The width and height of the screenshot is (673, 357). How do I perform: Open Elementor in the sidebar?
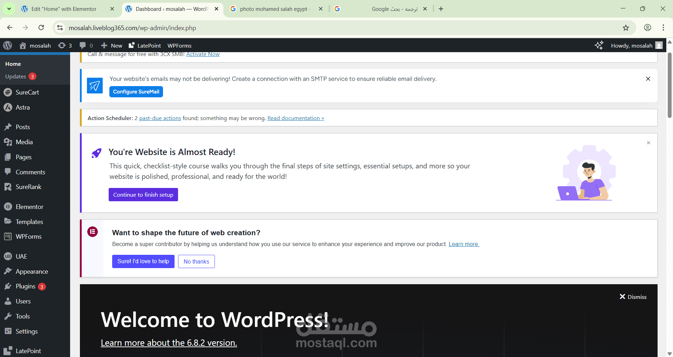35,207
